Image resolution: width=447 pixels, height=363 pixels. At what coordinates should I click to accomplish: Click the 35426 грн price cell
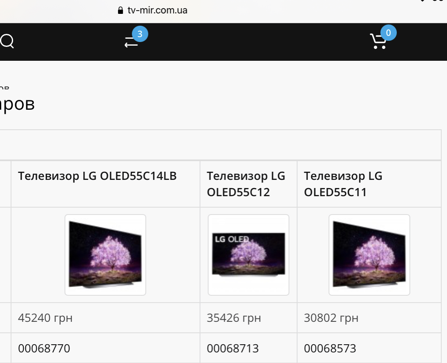[x=248, y=318]
